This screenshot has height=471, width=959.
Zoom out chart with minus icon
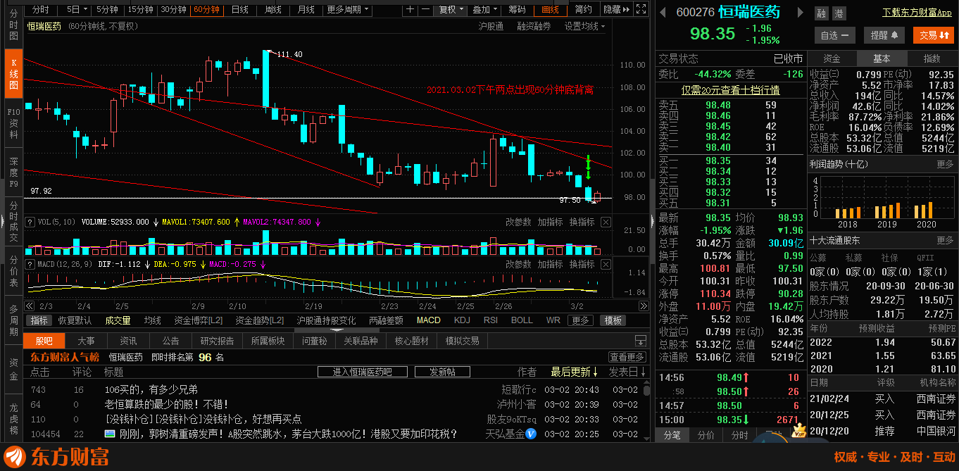[425, 9]
